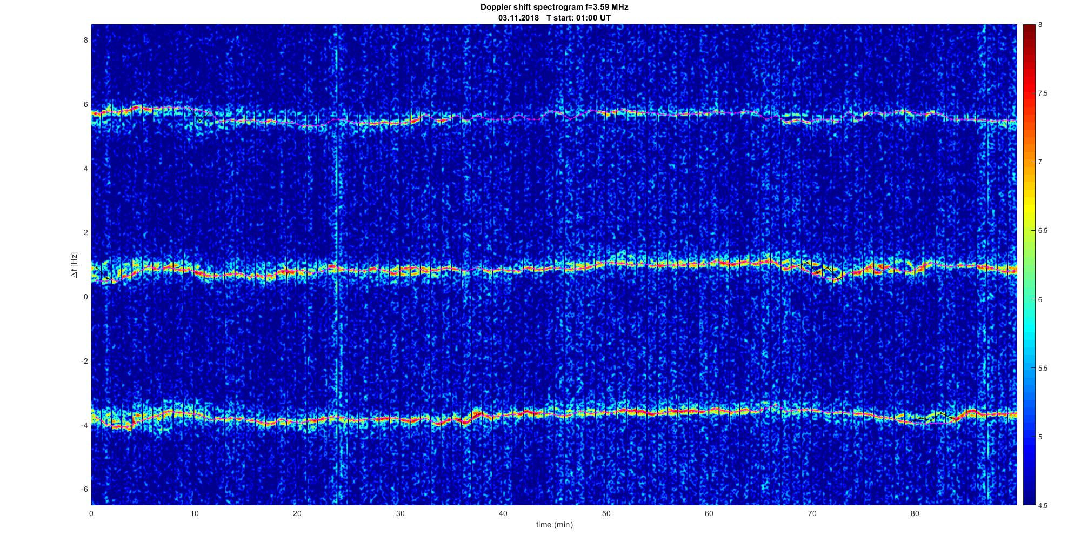Click the lower signal trace near -4 Hz
The image size is (1081, 542).
click(x=554, y=415)
